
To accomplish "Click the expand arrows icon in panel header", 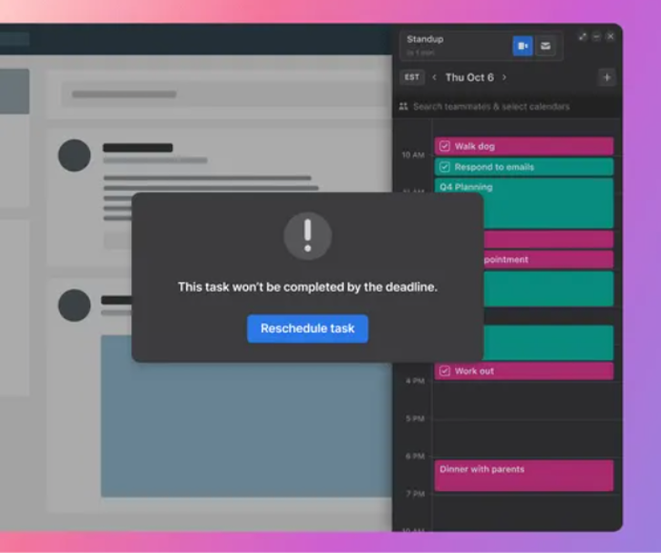I will point(583,36).
